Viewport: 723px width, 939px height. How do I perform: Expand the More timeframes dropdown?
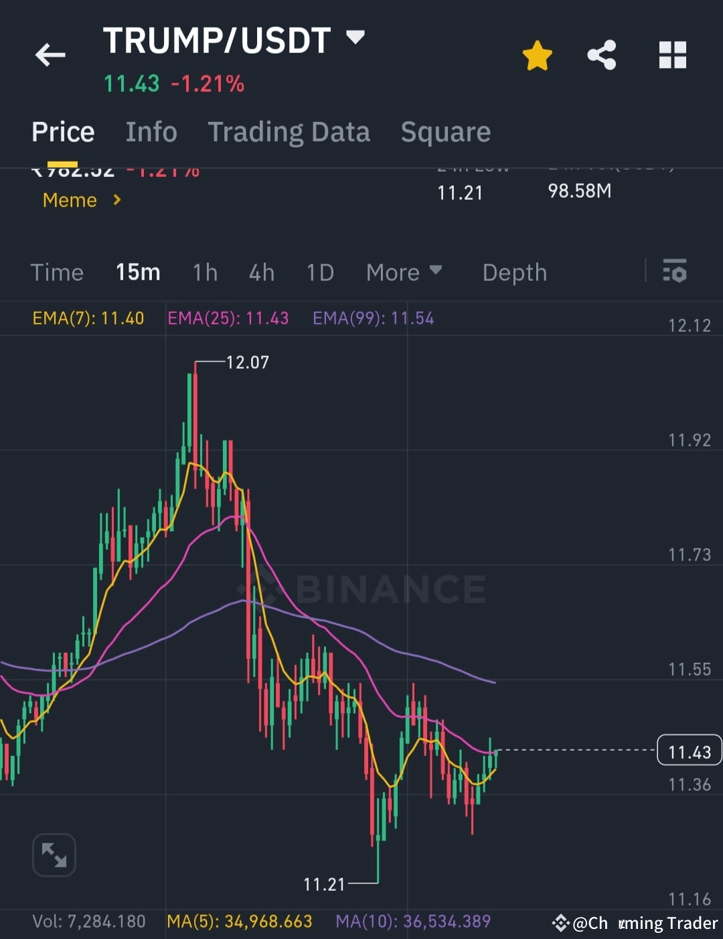(x=404, y=272)
